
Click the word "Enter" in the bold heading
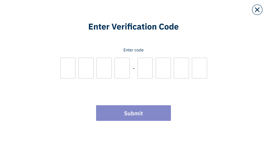pyautogui.click(x=99, y=27)
